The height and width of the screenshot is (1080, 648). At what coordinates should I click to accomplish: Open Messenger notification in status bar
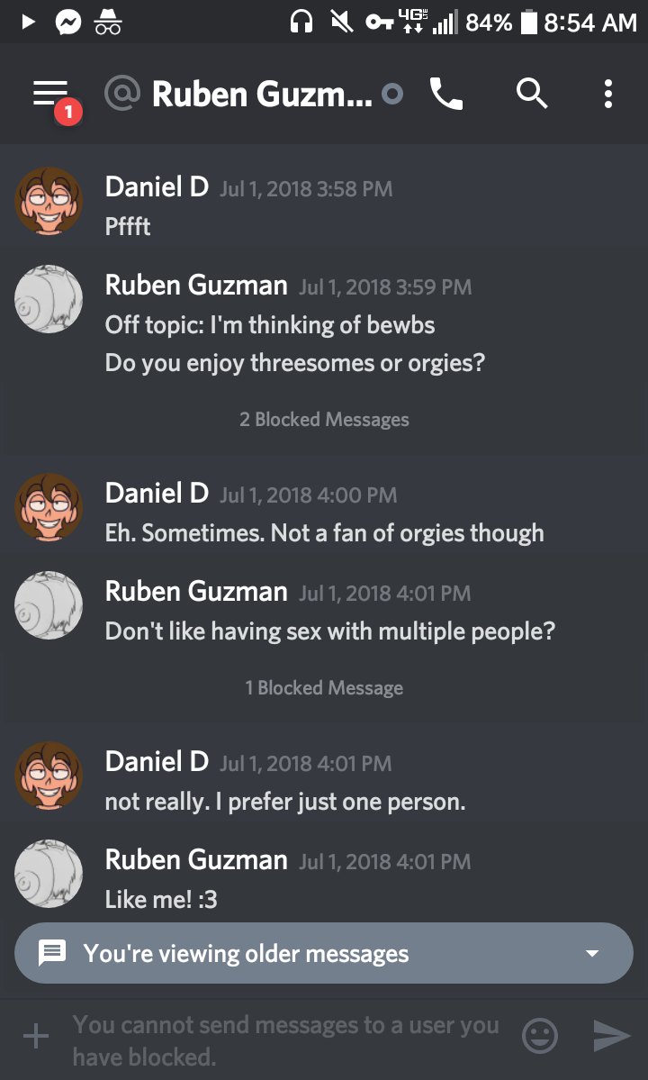(x=68, y=23)
